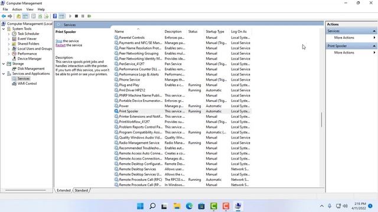The width and height of the screenshot is (378, 212).
Task: Expand the Shared Folders node arrow
Action: (9, 44)
